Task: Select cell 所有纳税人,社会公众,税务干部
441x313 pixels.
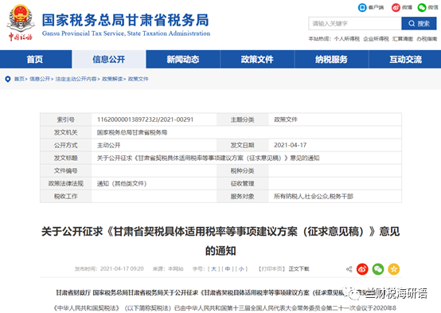Action: 314,197
